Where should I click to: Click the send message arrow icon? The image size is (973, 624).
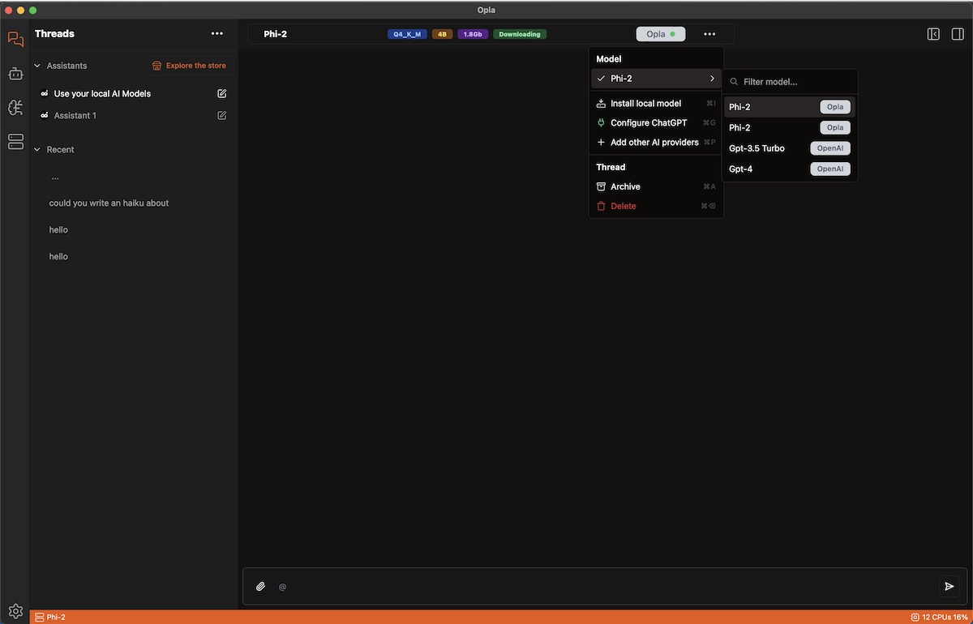coord(949,587)
